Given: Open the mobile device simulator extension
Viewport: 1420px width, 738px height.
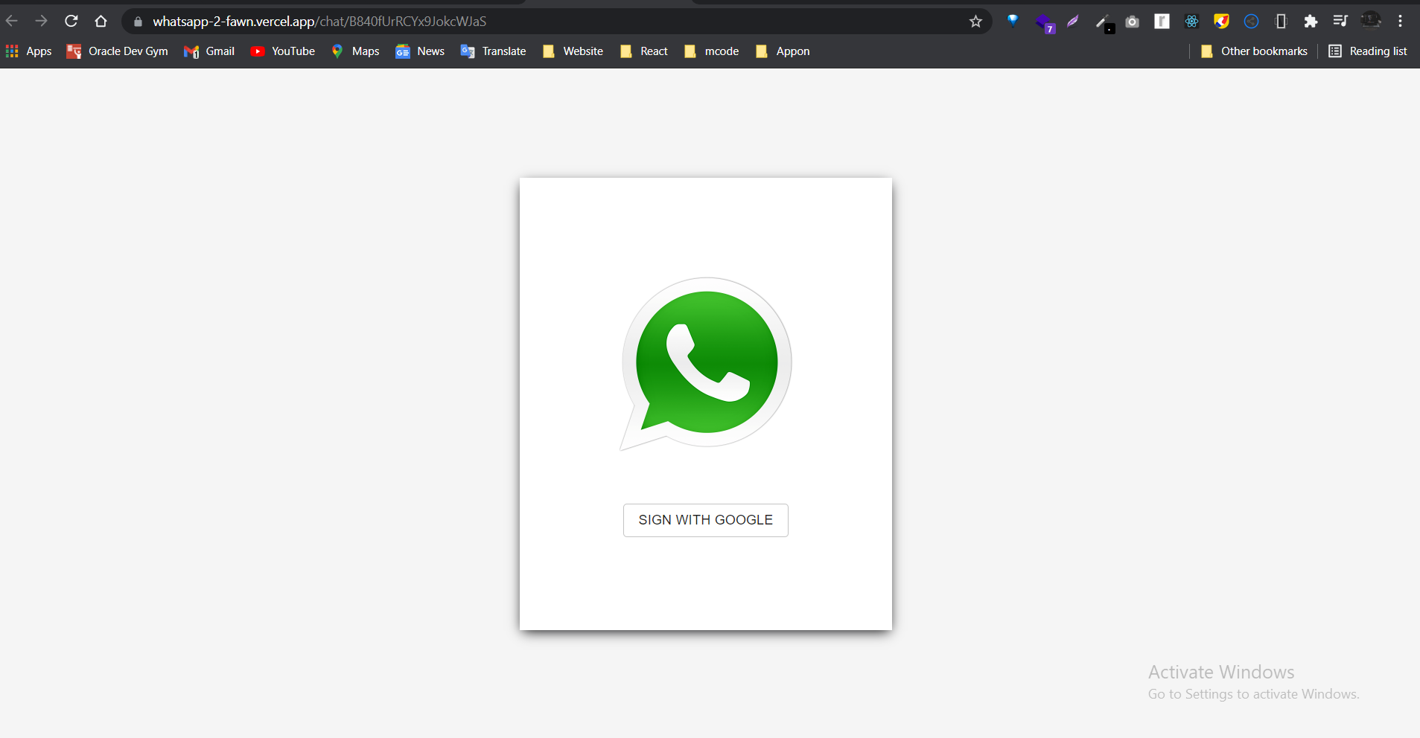Looking at the screenshot, I should tap(1281, 21).
